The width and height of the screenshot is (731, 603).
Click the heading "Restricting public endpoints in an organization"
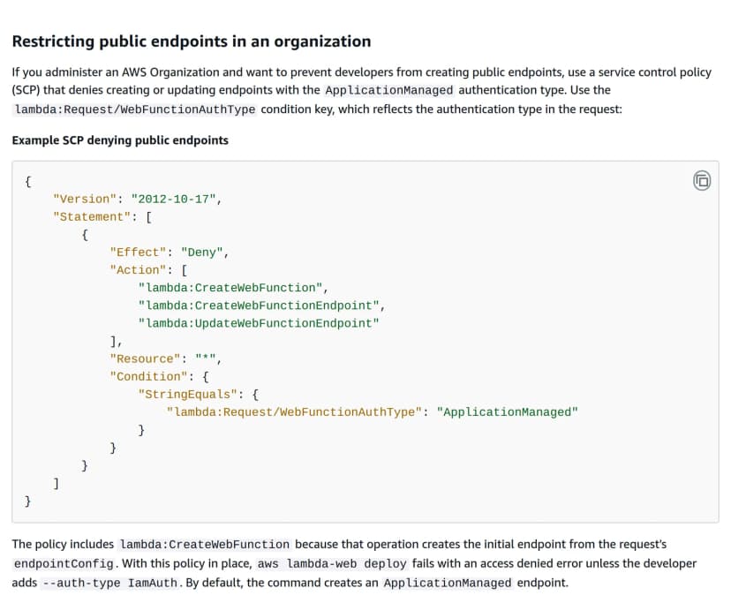(192, 41)
